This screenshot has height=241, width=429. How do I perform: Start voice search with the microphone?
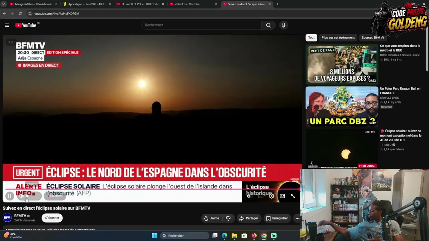284,25
